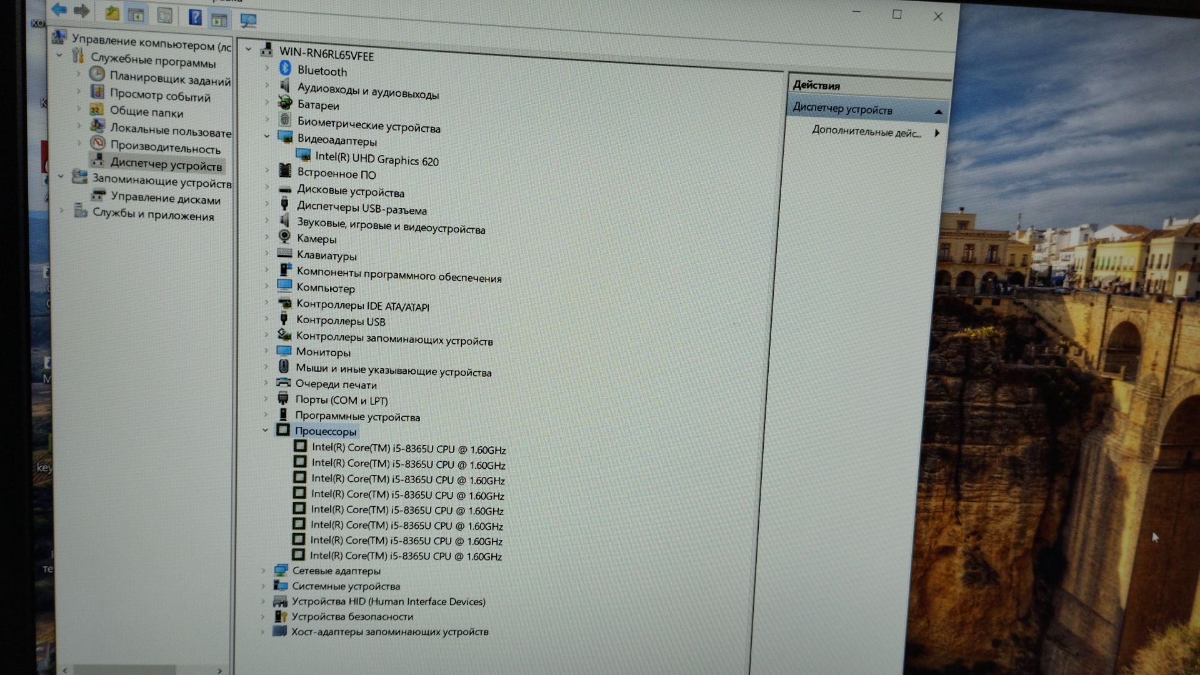Image resolution: width=1200 pixels, height=675 pixels.
Task: Collapse the Видеоадаптеры category
Action: (267, 136)
